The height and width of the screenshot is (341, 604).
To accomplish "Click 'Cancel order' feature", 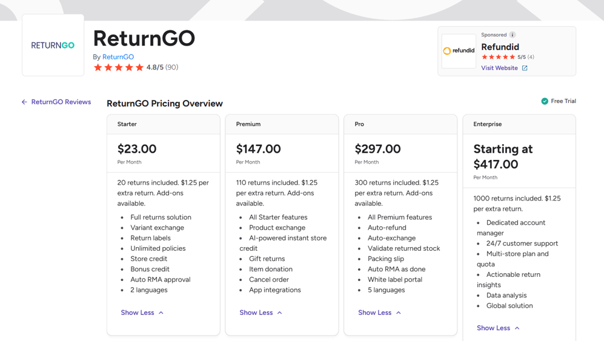I will point(269,280).
